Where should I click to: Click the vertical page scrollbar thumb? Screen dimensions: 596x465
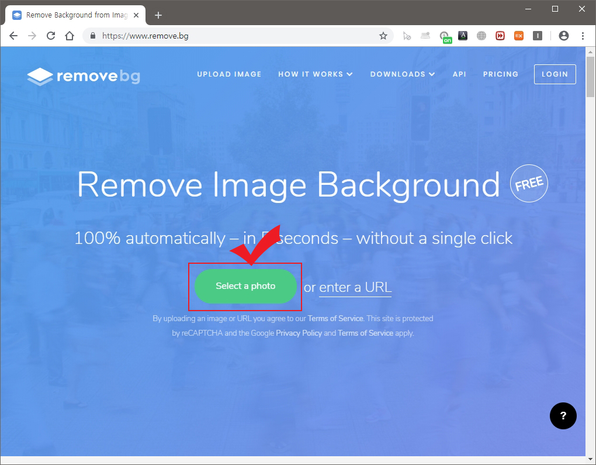[x=590, y=77]
